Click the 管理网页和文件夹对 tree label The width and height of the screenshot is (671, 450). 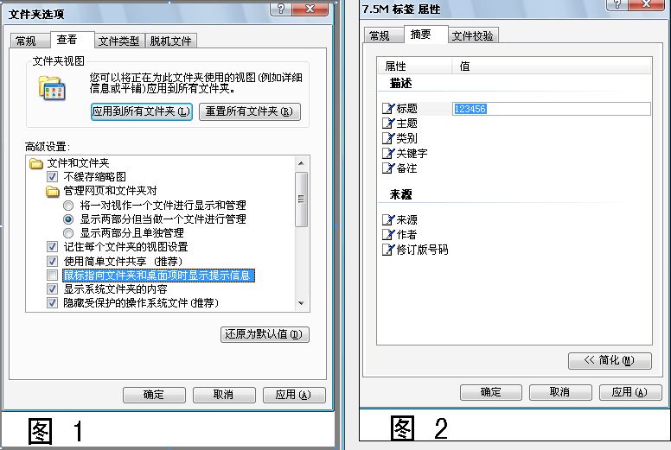pos(111,191)
